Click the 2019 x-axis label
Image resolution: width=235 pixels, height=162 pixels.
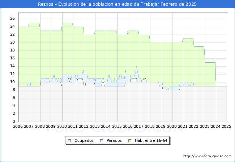pyautogui.click(x=161, y=126)
